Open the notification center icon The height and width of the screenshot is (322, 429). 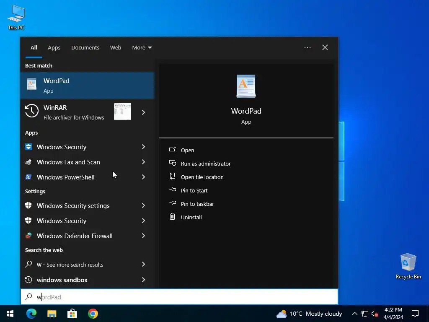(415, 314)
